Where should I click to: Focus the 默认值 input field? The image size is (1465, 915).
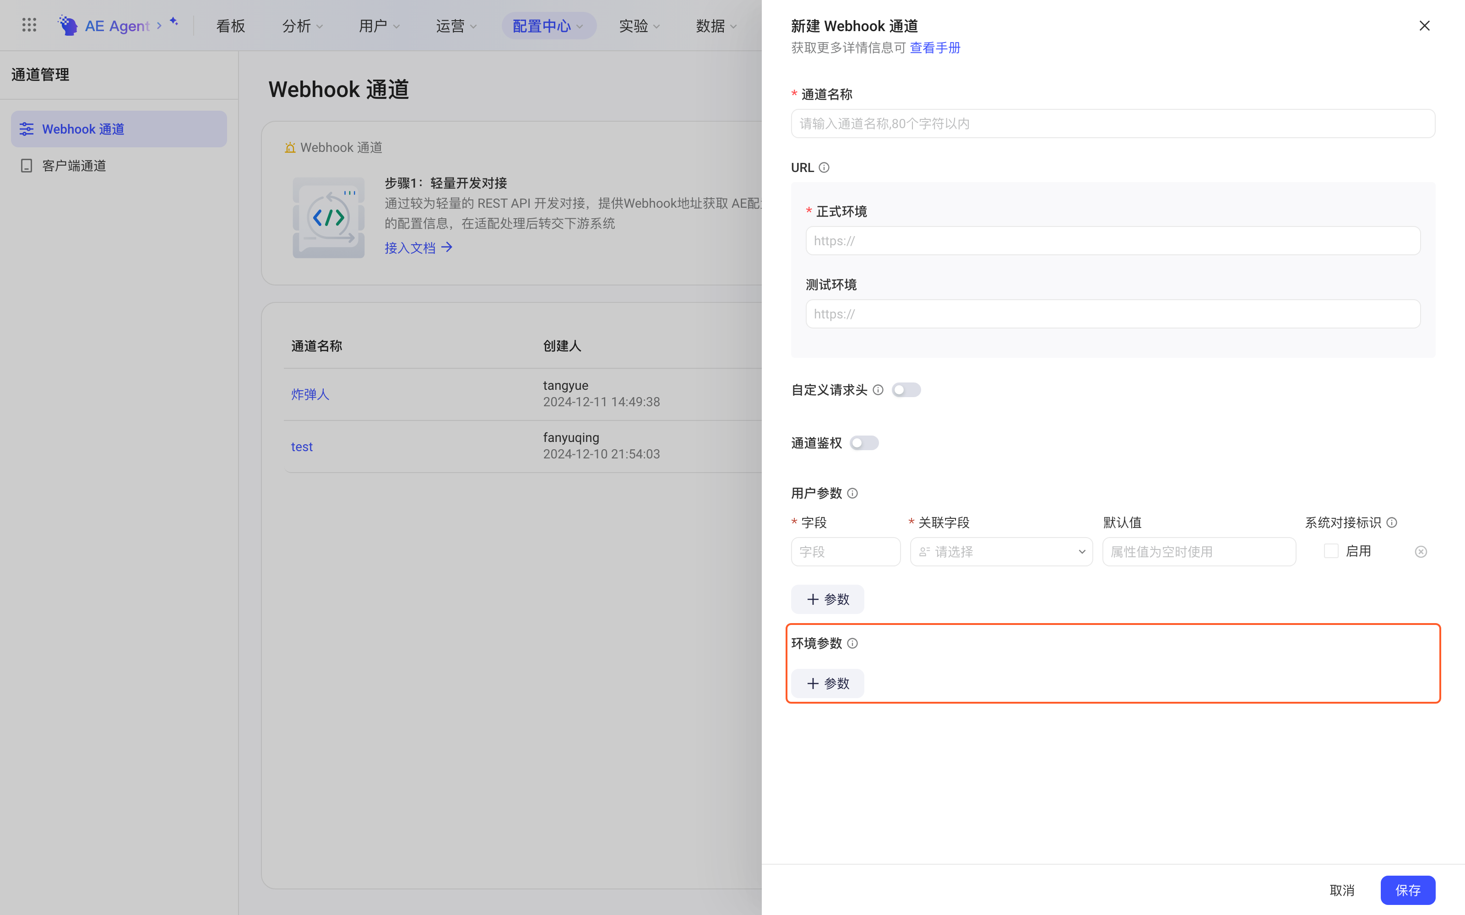point(1199,552)
